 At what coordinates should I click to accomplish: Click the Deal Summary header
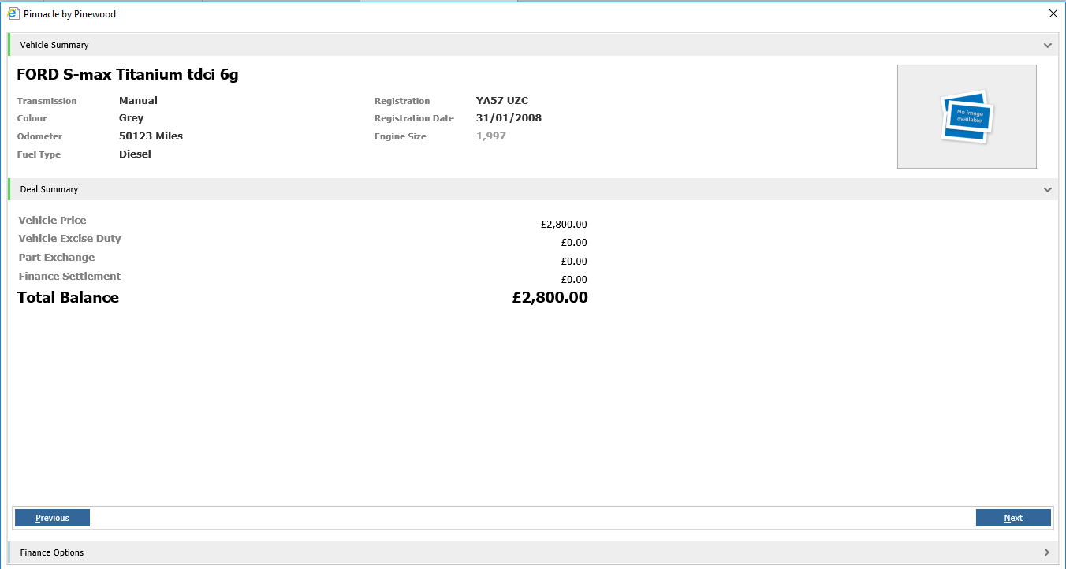tap(533, 189)
